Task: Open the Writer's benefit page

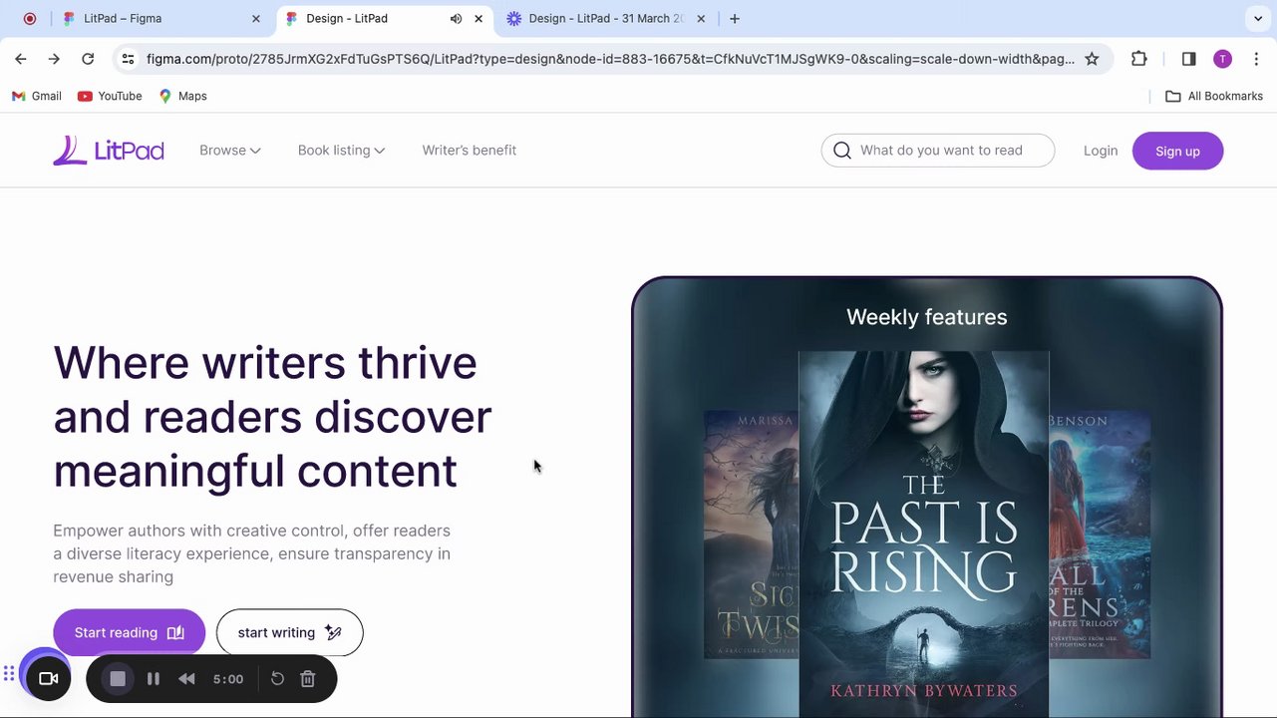Action: pyautogui.click(x=470, y=151)
